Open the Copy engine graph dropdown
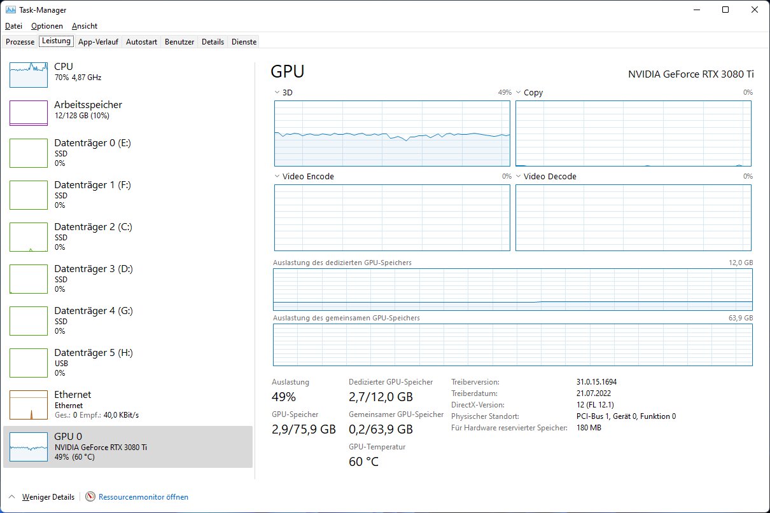The width and height of the screenshot is (770, 513). 519,93
